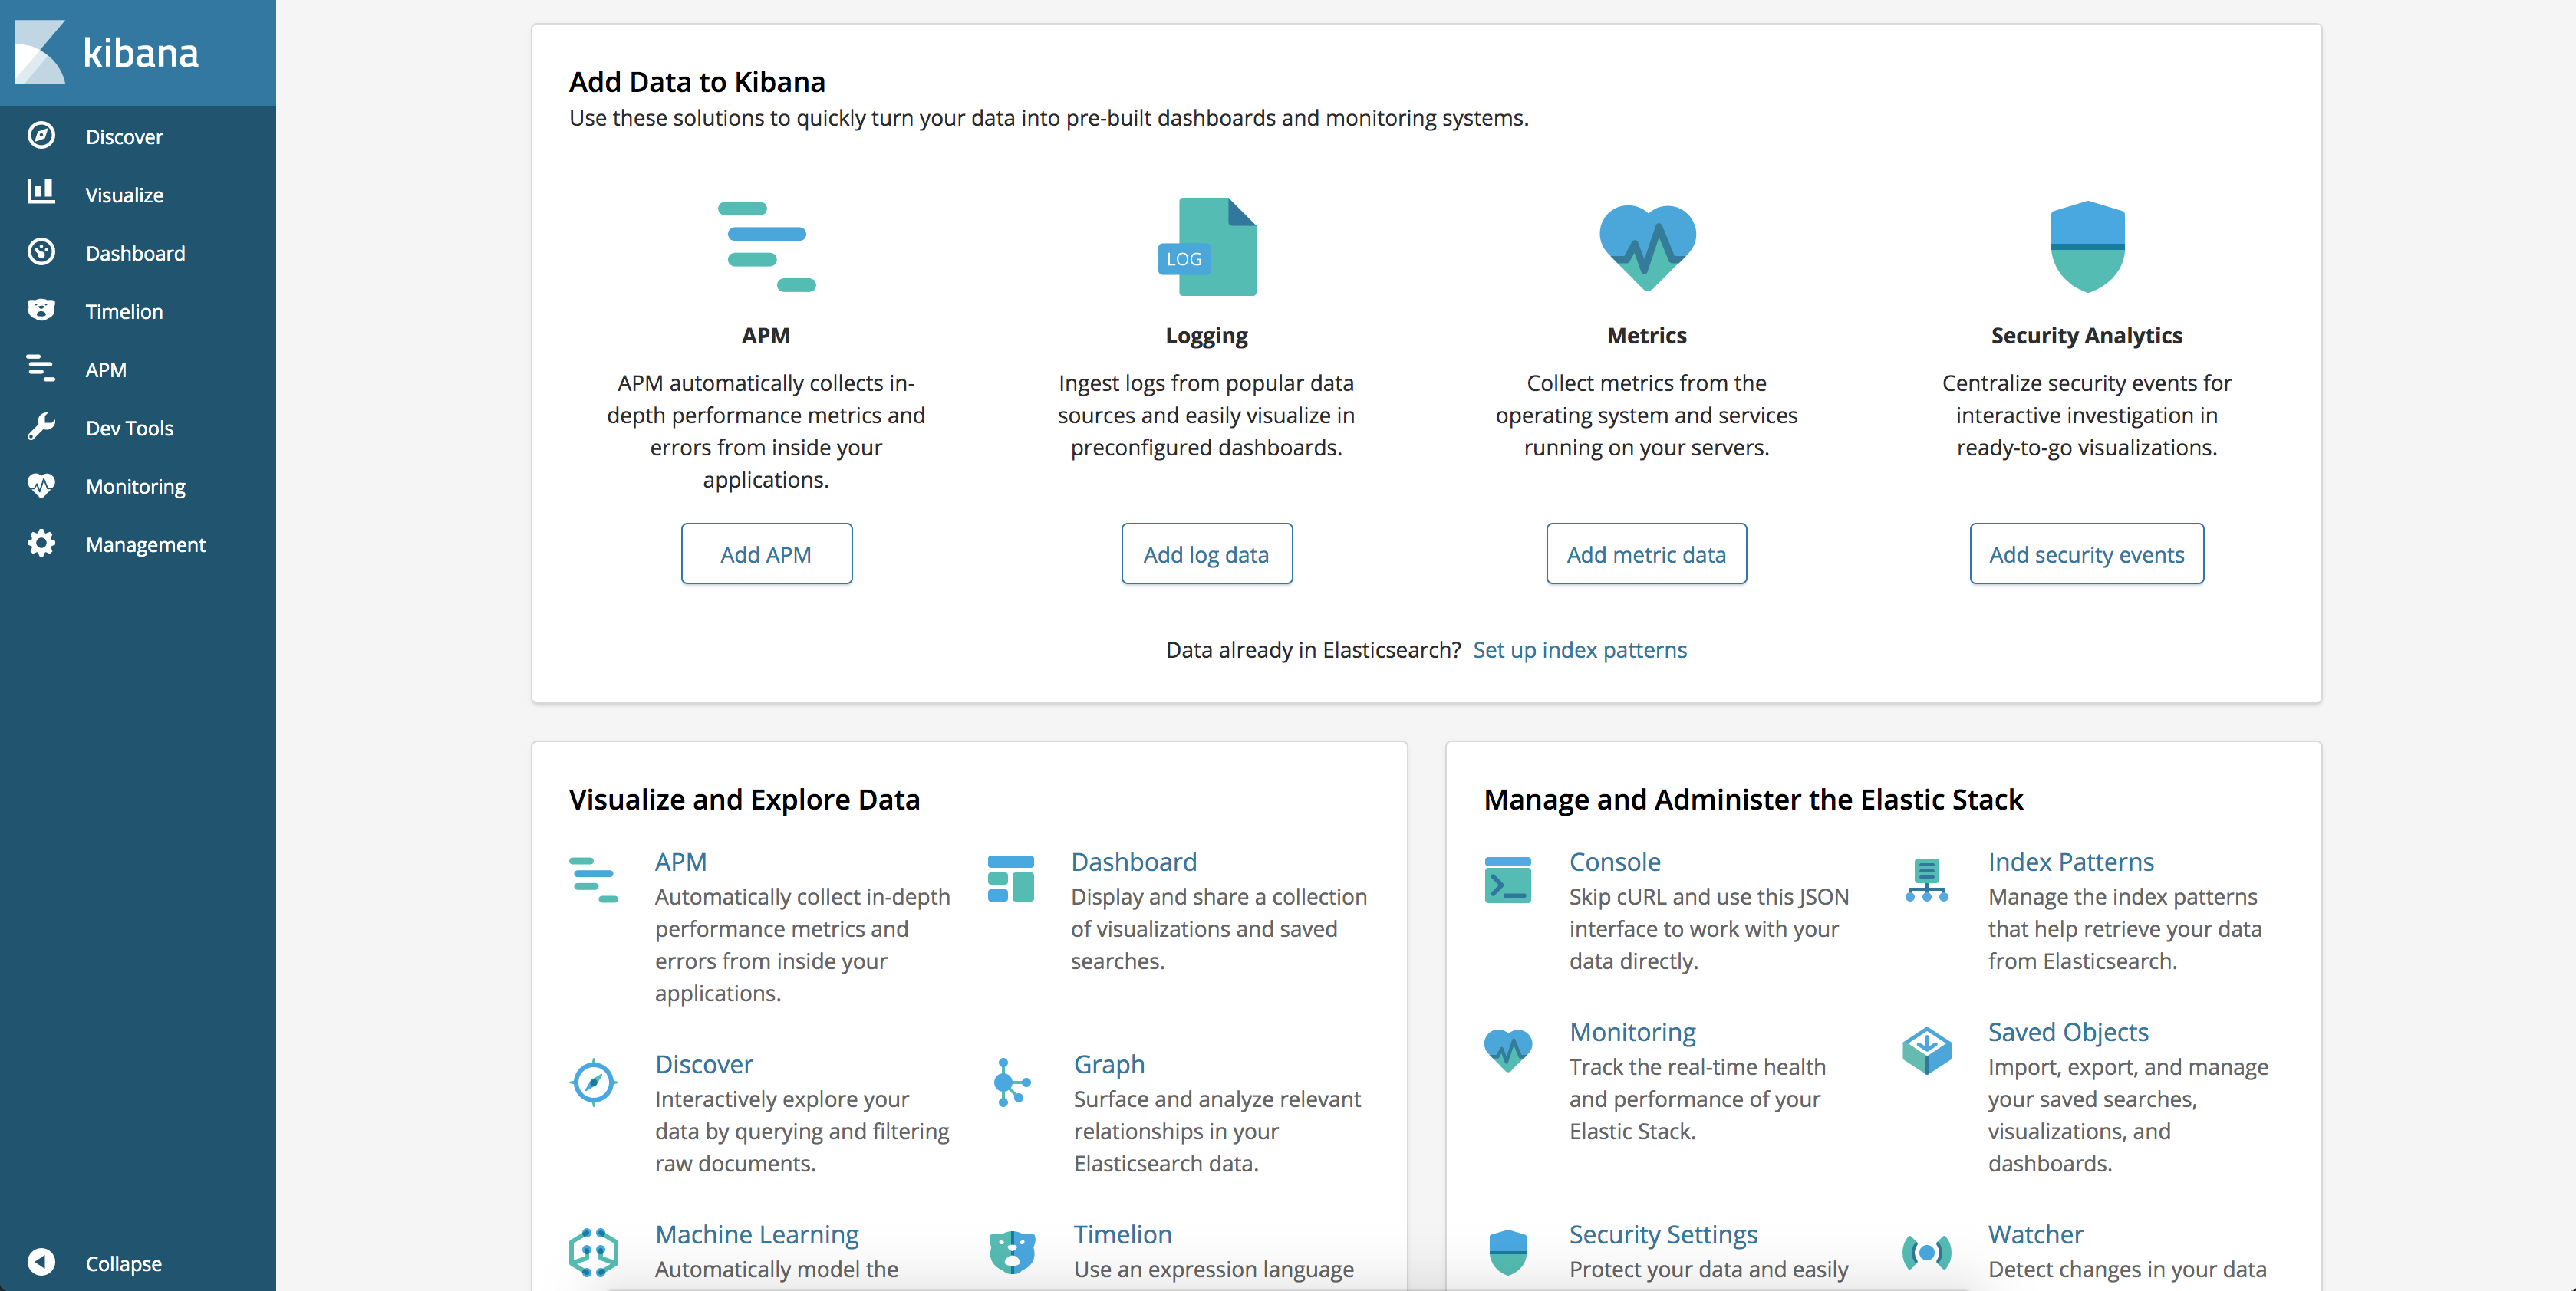The height and width of the screenshot is (1291, 2576).
Task: Go to Management in the sidebar
Action: (145, 544)
